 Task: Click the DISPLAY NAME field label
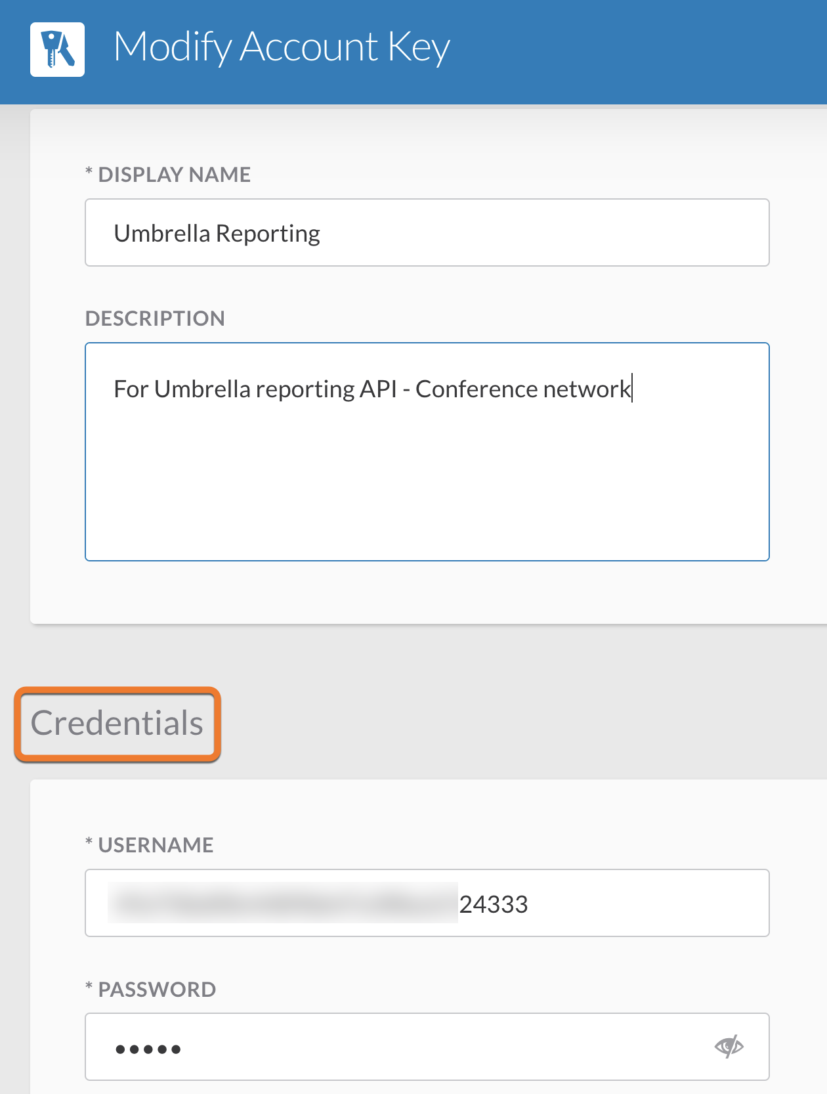tap(168, 175)
